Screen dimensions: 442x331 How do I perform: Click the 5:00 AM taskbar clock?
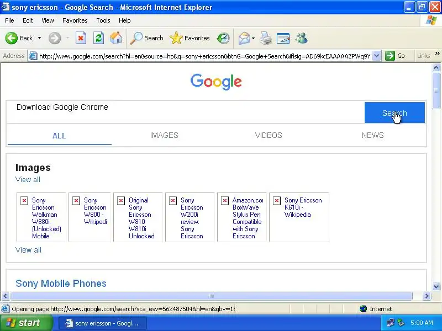pos(422,323)
